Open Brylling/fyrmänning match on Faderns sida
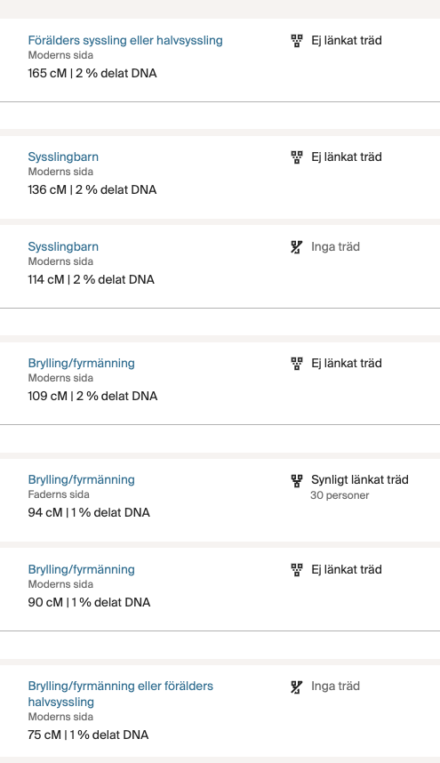This screenshot has width=440, height=763. coord(81,480)
